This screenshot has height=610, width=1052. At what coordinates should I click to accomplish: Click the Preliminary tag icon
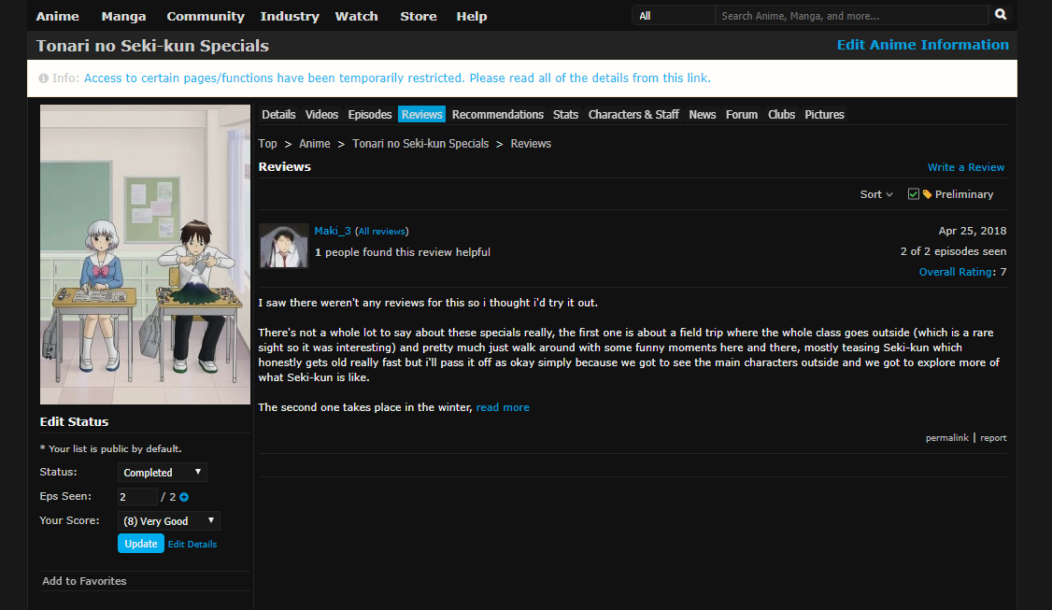927,194
